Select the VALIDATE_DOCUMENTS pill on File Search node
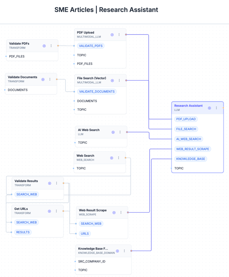 (97, 91)
